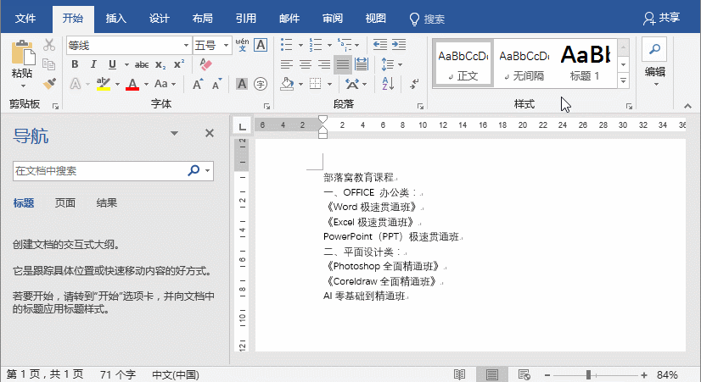The height and width of the screenshot is (382, 701).
Task: Toggle justified paragraph alignment
Action: (x=343, y=64)
